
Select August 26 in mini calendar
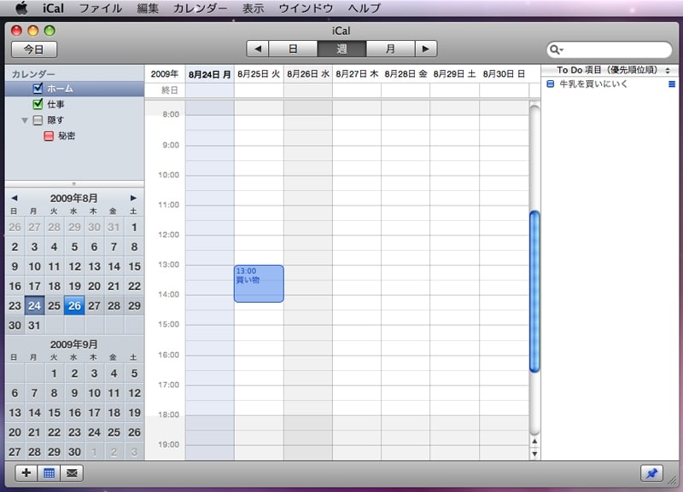74,305
